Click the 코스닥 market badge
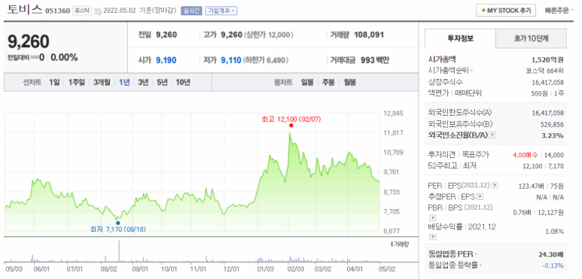The width and height of the screenshot is (582, 279). [81, 11]
